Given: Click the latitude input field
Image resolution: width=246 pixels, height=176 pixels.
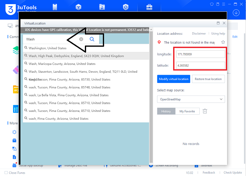Looking at the screenshot, I should [200, 65].
